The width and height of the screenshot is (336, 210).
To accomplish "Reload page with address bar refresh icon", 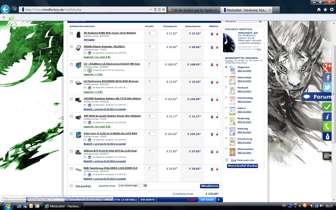I will click(x=159, y=9).
